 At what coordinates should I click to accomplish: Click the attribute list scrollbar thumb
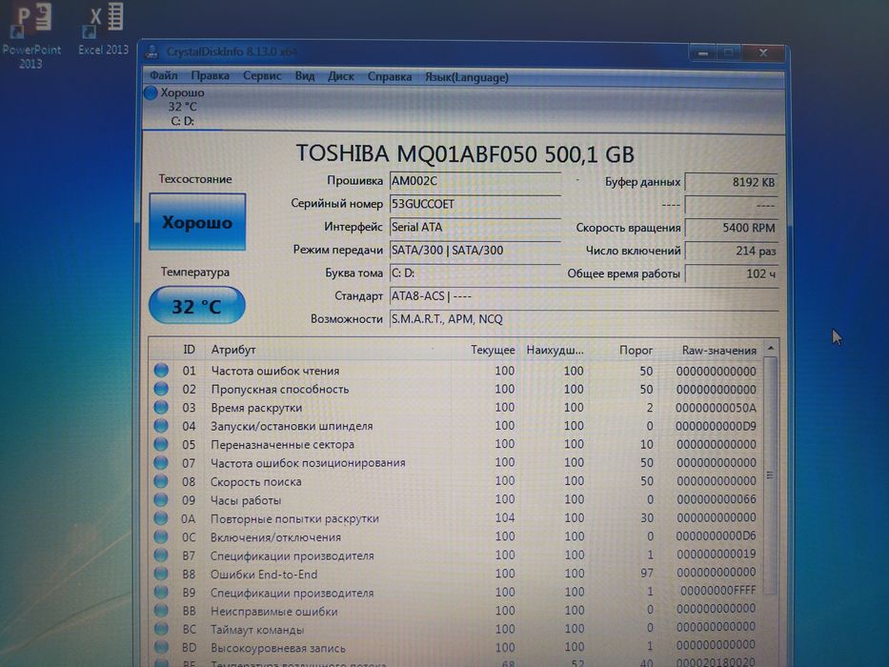click(x=769, y=475)
